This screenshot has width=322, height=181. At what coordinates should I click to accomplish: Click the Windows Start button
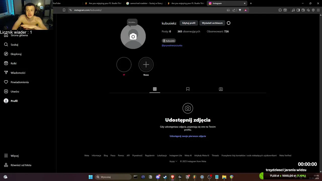pyautogui.click(x=91, y=177)
